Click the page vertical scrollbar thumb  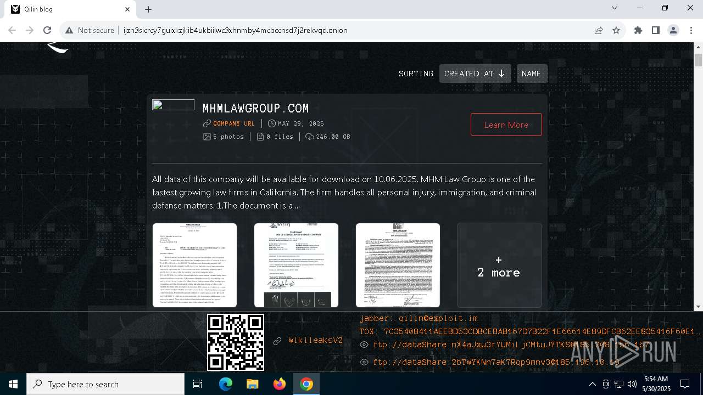coord(698,60)
